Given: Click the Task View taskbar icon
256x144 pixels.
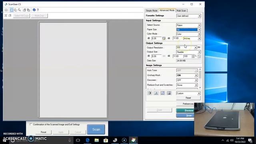Looking at the screenshot, I should click(x=78, y=140).
